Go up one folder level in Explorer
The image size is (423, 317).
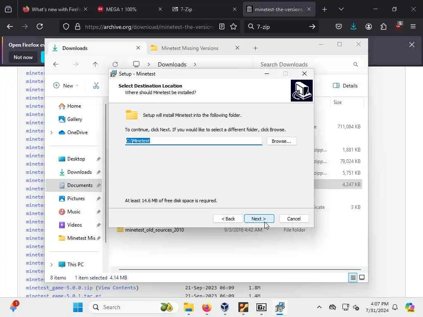click(x=95, y=64)
